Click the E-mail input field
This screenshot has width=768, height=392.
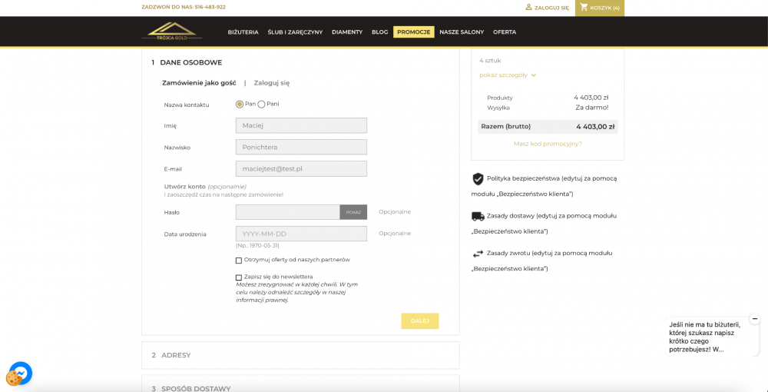pyautogui.click(x=301, y=168)
